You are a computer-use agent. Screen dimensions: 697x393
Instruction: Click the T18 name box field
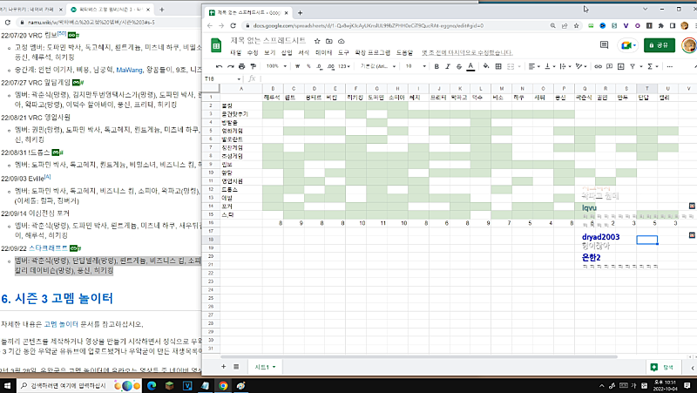pyautogui.click(x=222, y=78)
